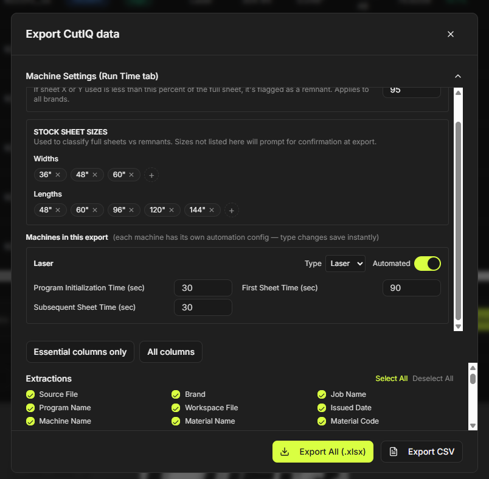Click the STOCK SHEET SIZES heading

point(71,132)
